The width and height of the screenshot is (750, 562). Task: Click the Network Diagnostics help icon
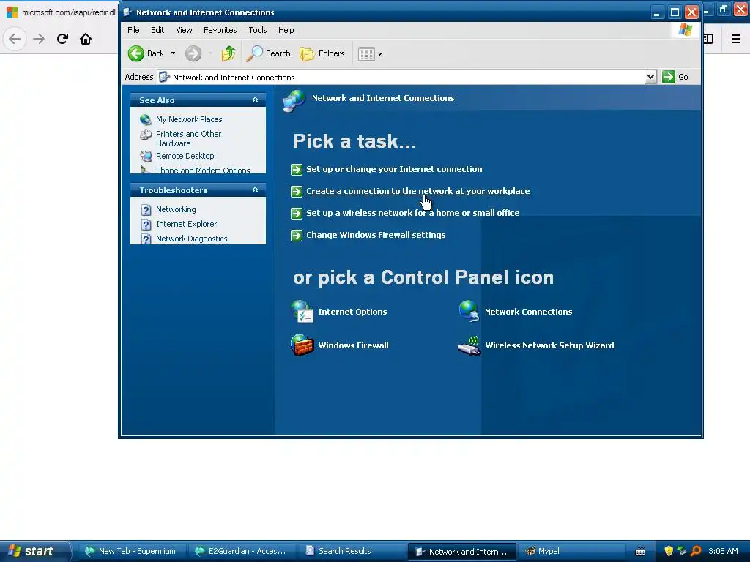146,239
